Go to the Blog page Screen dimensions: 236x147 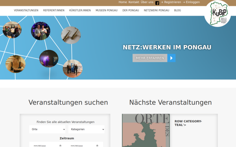coord(177,10)
